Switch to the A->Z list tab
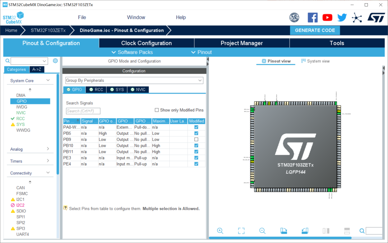The image size is (388, 243). coord(37,70)
